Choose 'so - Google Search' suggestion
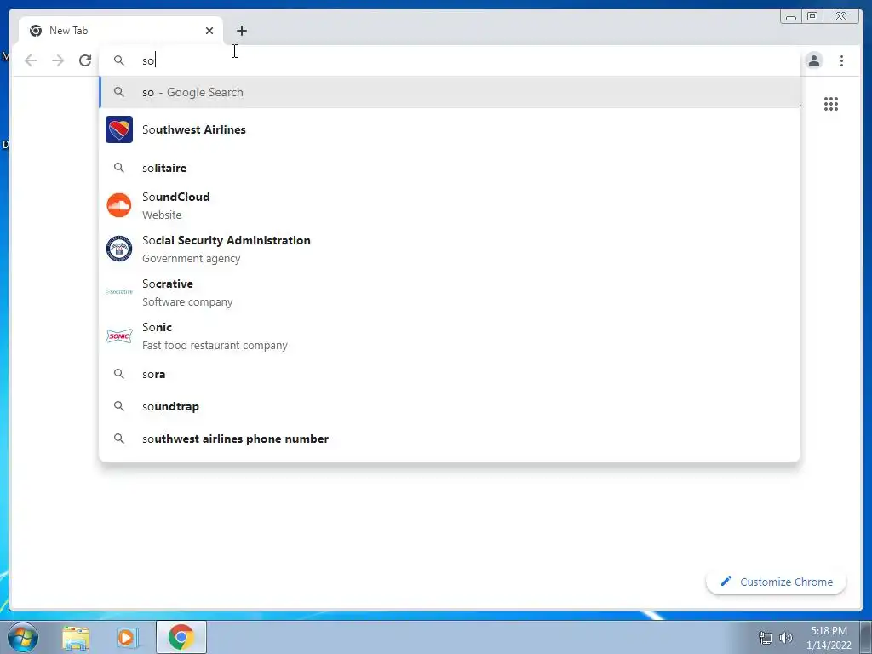 [x=450, y=92]
